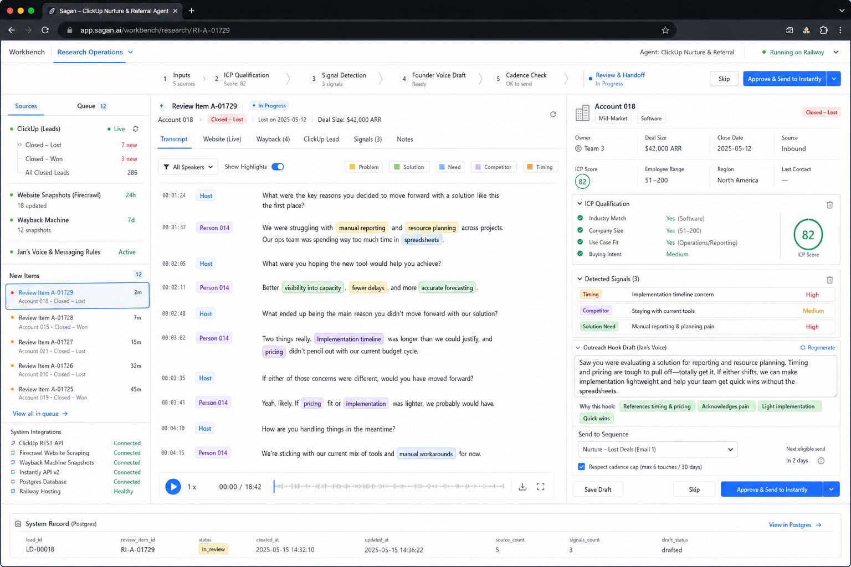Click the System Record database icon

pos(18,524)
